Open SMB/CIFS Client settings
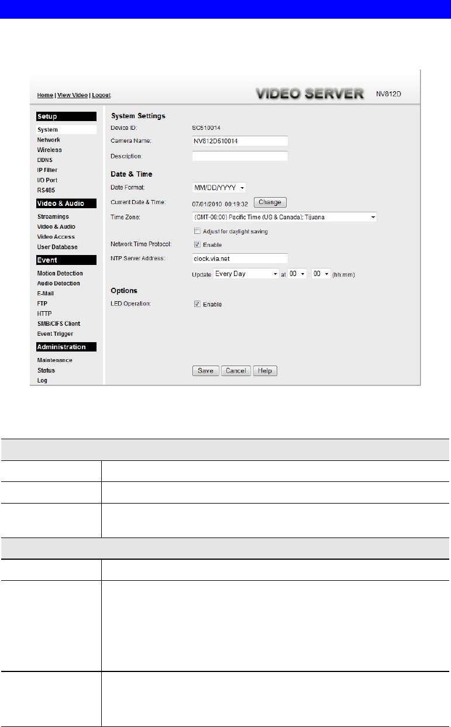The width and height of the screenshot is (451, 727). pyautogui.click(x=58, y=323)
